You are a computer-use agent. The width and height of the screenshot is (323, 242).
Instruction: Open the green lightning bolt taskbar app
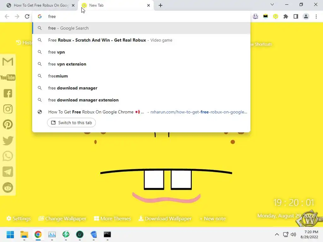coord(66,234)
